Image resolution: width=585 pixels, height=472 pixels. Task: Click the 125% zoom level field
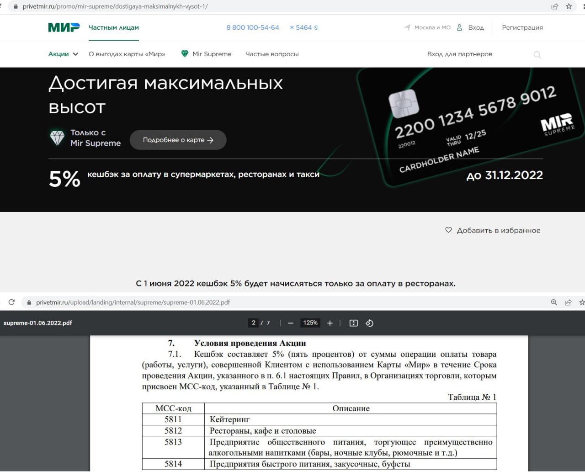coord(310,323)
